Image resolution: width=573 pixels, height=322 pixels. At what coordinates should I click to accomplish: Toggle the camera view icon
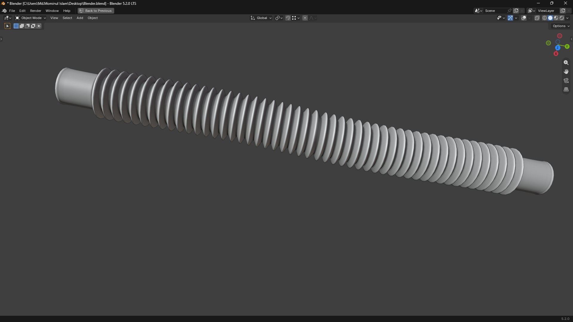click(x=566, y=80)
